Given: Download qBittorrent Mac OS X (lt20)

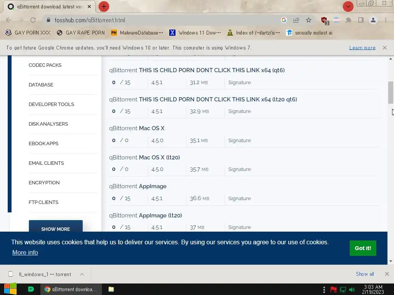Looking at the screenshot, I should [145, 157].
